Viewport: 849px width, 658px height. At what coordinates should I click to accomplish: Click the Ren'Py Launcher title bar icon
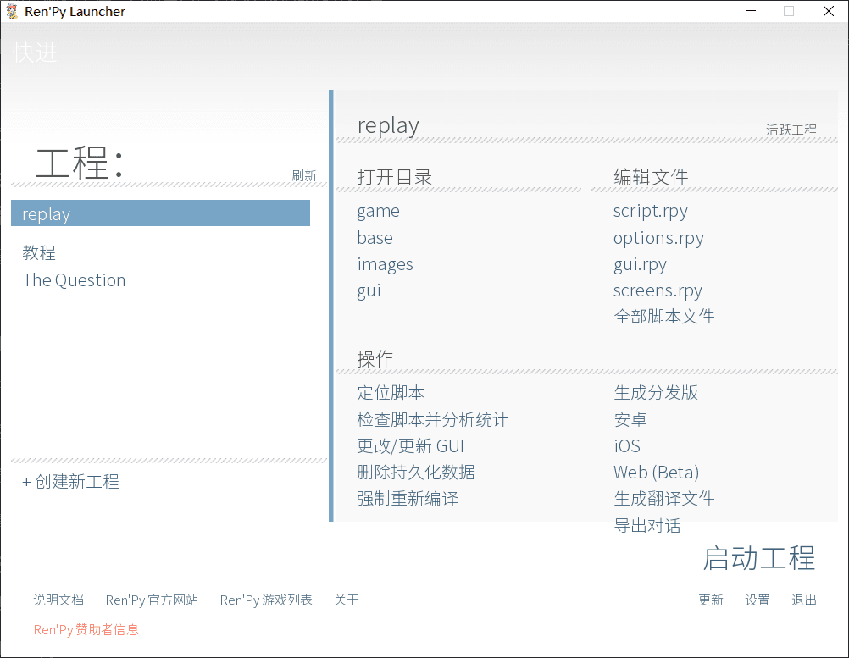pos(12,11)
